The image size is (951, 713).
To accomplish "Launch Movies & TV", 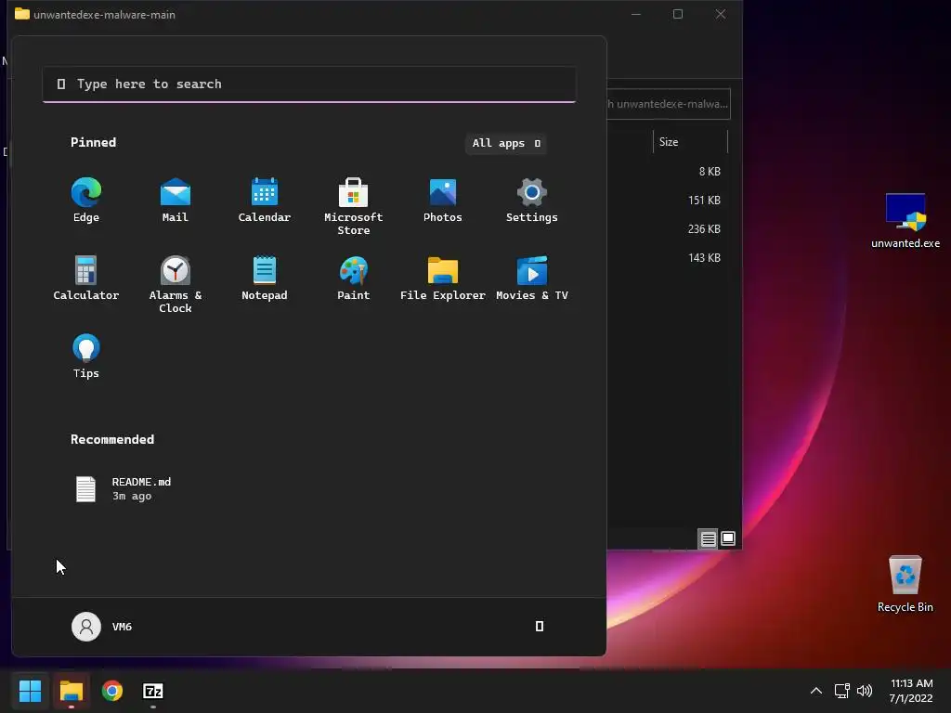I will click(532, 279).
